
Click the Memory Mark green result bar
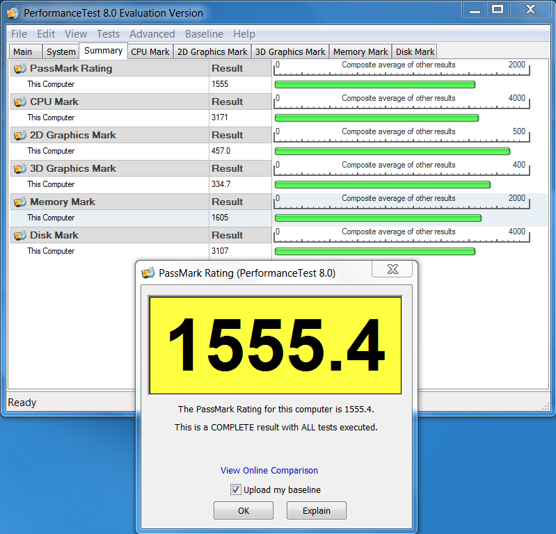click(x=378, y=218)
